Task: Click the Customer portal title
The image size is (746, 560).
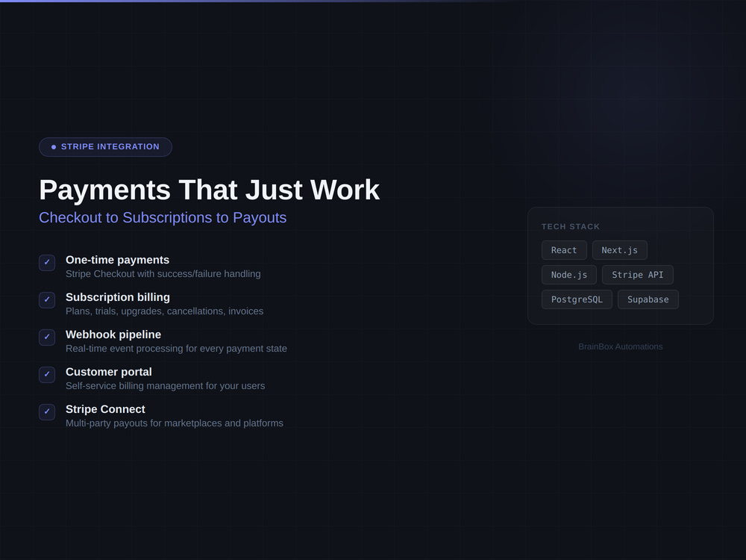Action: click(x=108, y=372)
